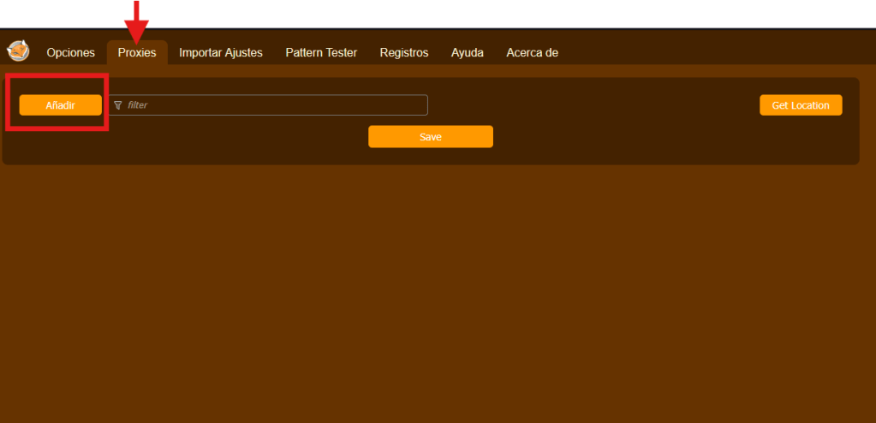Select the Registros tab
The width and height of the screenshot is (876, 423).
(404, 53)
